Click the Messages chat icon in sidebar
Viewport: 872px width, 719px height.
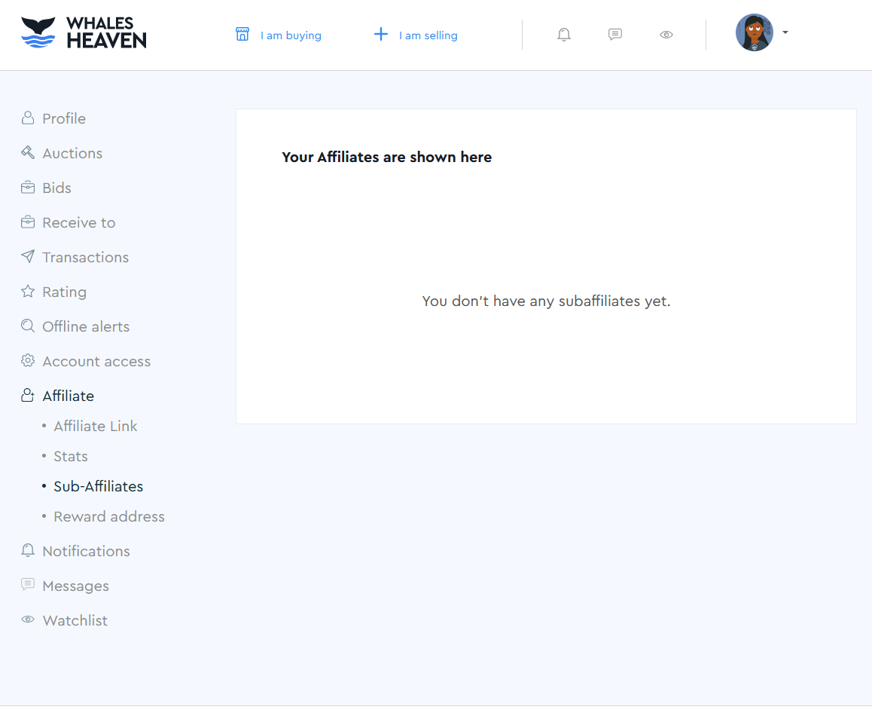point(28,584)
